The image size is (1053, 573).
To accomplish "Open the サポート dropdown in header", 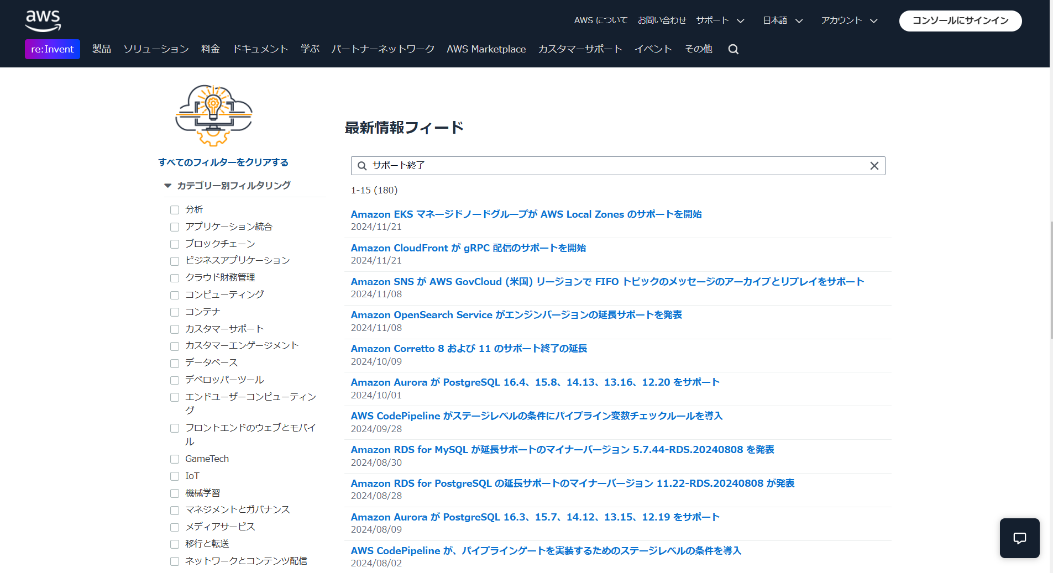I will pos(720,20).
